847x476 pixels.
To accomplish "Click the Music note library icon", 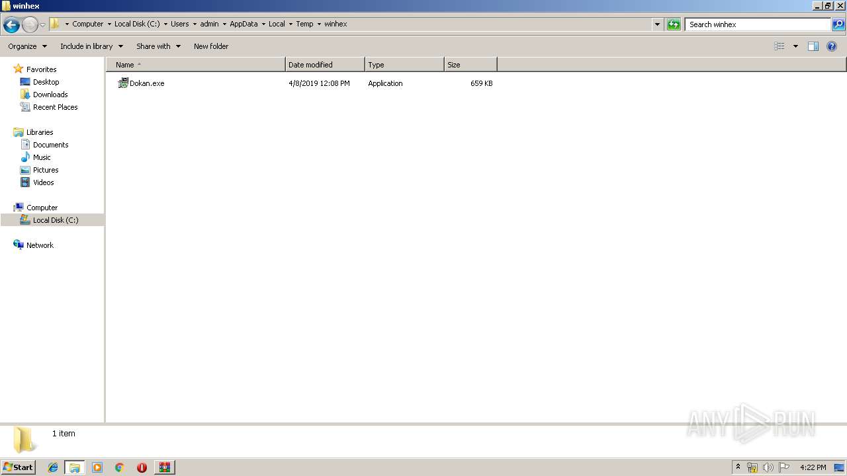I will [x=25, y=157].
